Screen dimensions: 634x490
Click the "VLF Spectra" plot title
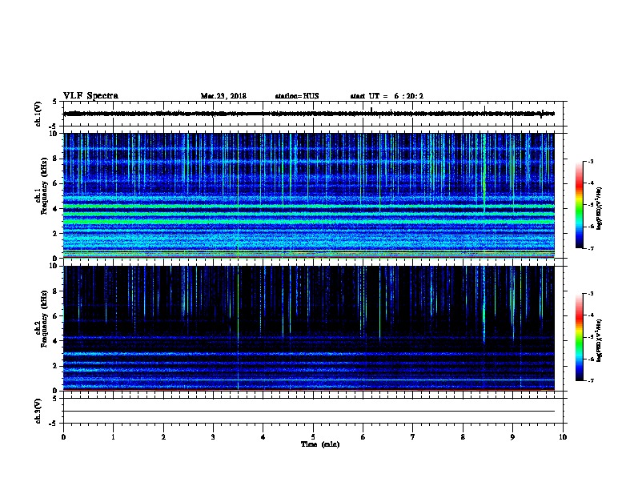90,96
